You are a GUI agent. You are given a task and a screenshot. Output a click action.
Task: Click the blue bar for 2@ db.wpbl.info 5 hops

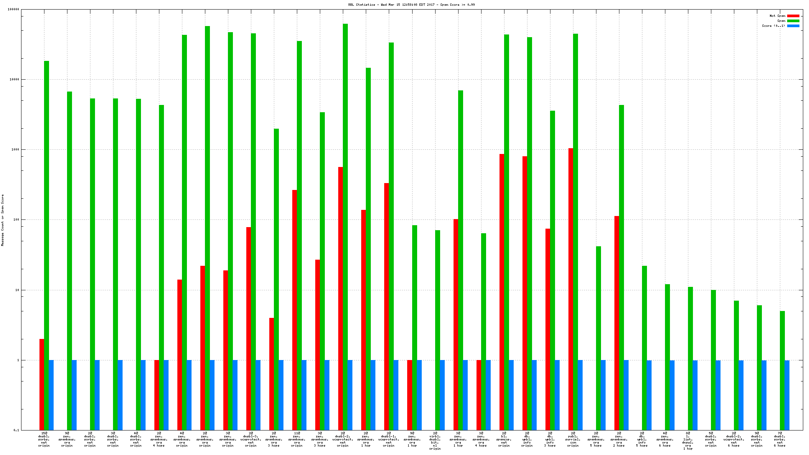[x=649, y=395]
